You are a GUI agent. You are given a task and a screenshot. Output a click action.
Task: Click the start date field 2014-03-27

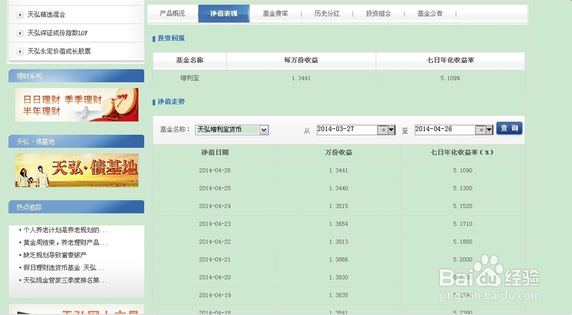coord(347,130)
